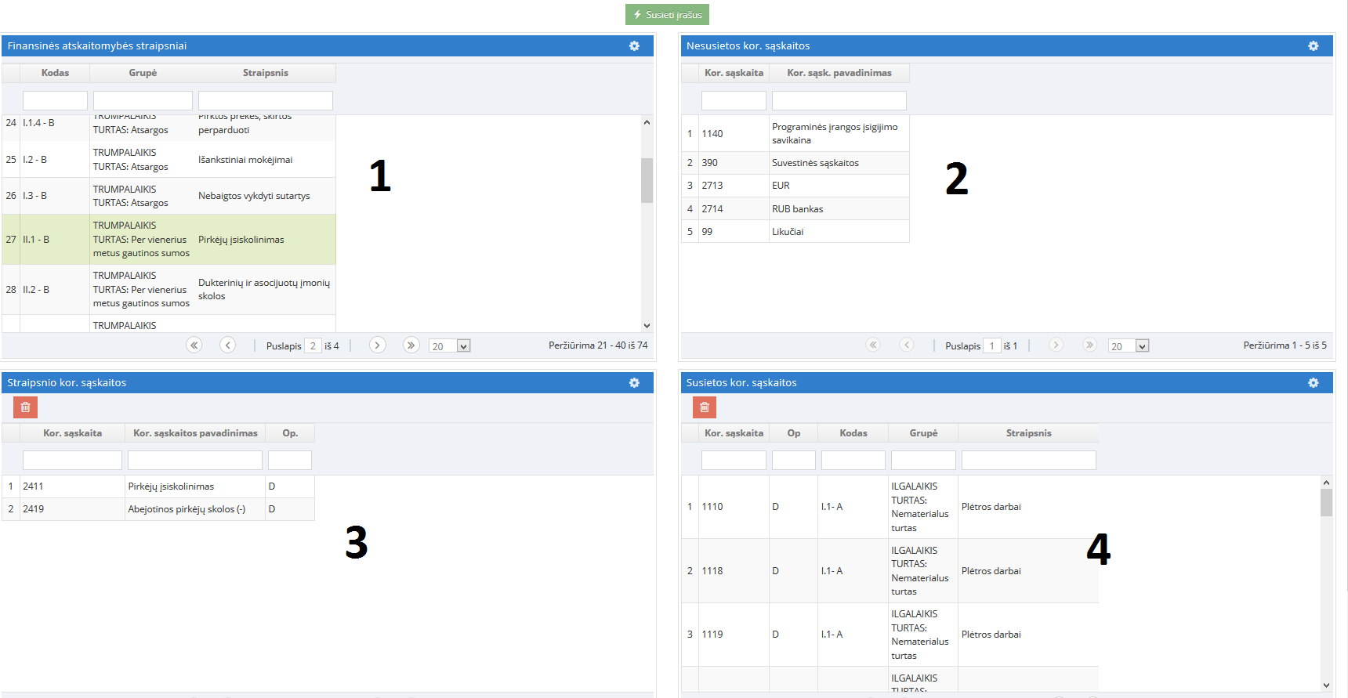Click gear icon in Straipsnio kor. sąskaitos panel

click(634, 383)
